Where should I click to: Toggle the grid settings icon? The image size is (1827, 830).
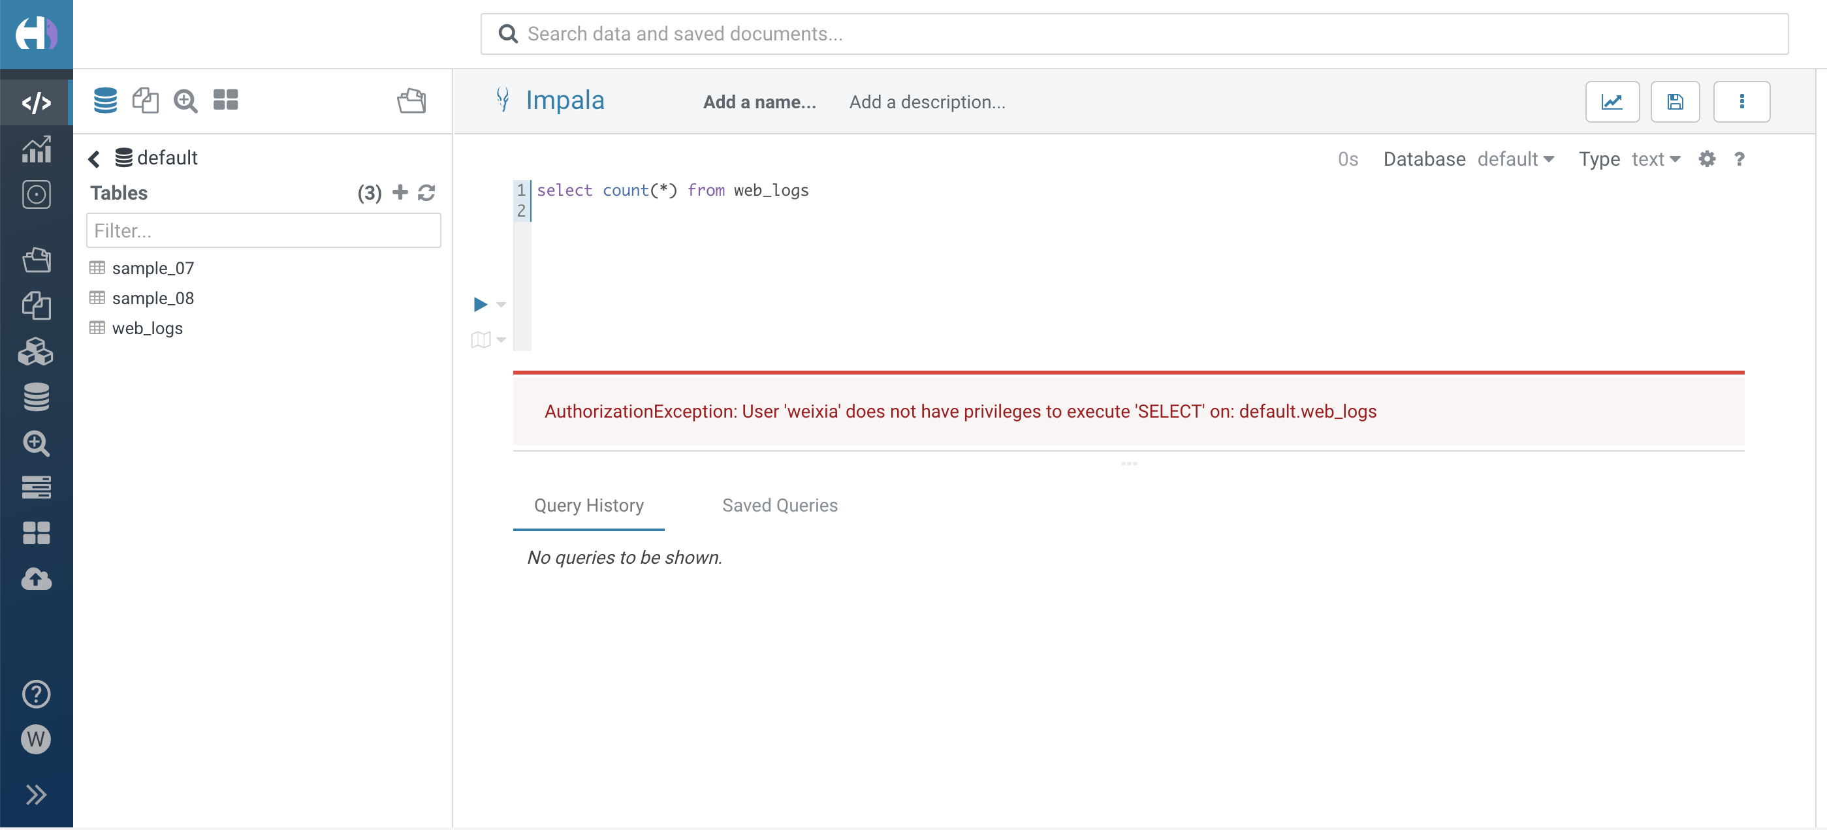(x=1707, y=159)
